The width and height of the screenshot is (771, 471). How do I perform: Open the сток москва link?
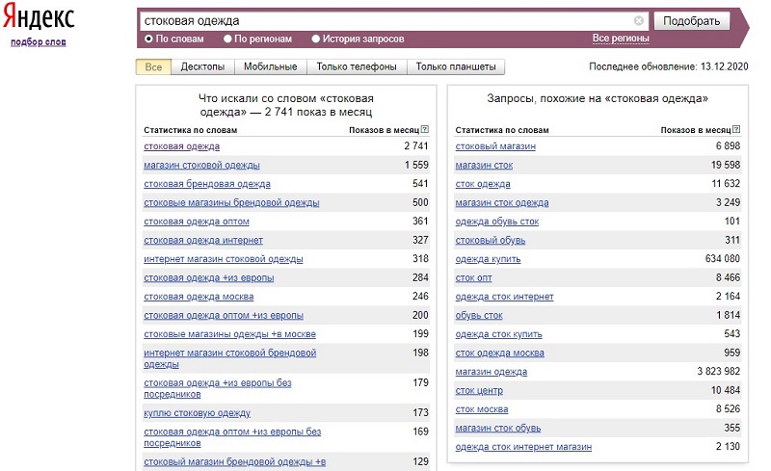(481, 409)
